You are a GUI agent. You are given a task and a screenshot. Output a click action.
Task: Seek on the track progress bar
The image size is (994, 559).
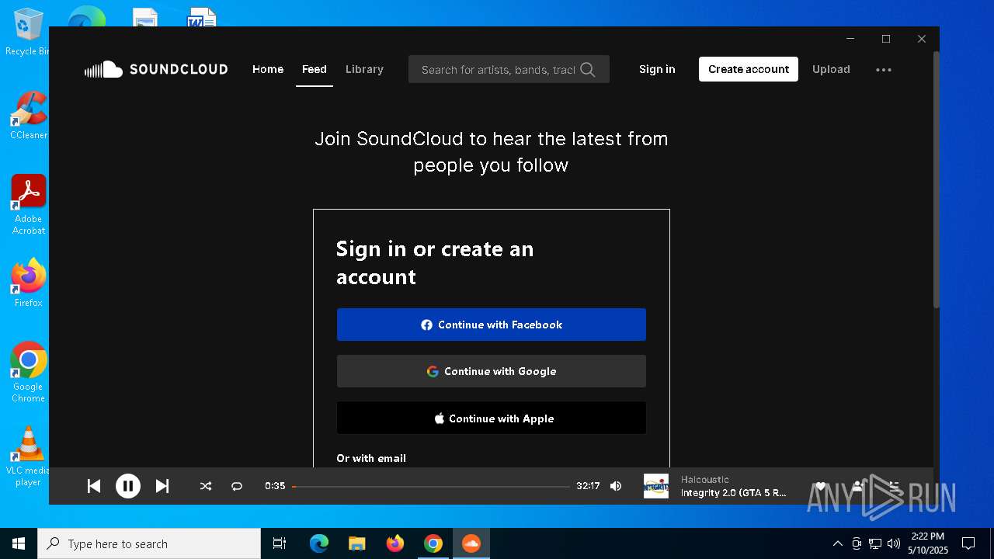[x=431, y=487]
